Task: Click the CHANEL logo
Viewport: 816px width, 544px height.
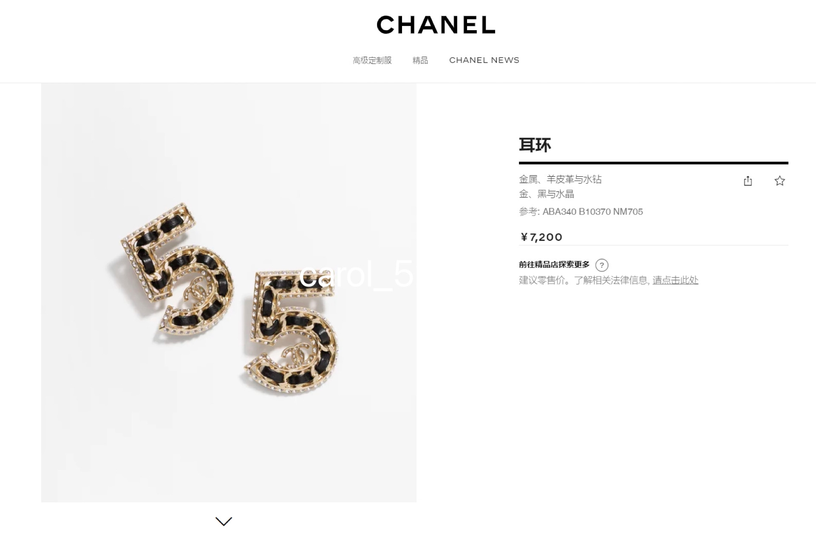Action: coord(436,25)
